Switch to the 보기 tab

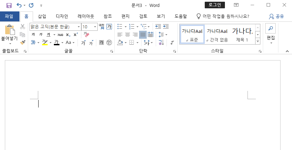click(161, 16)
